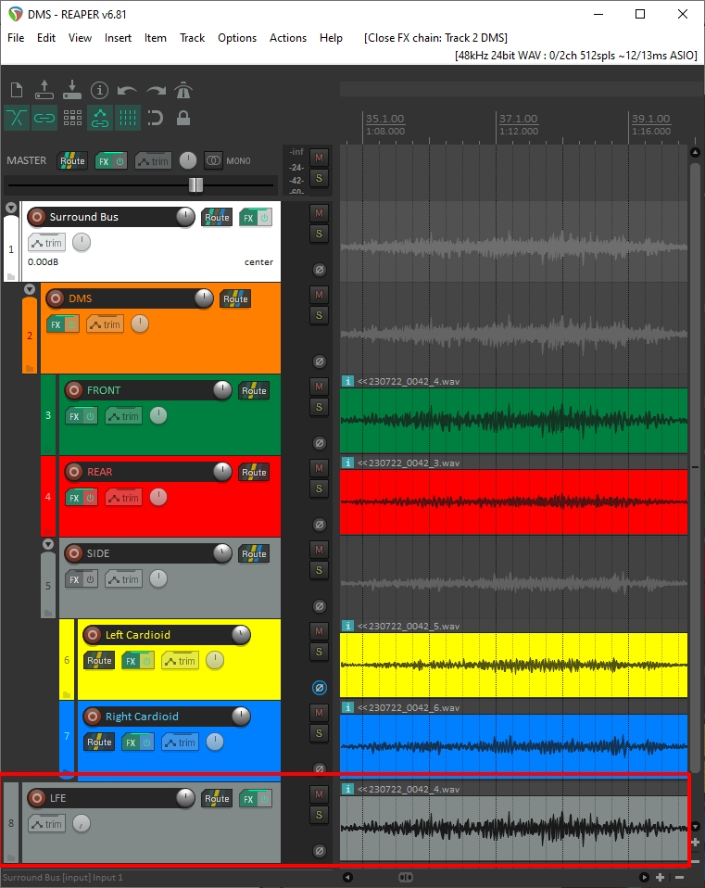Click the horizontal scroll left arrow
The width and height of the screenshot is (705, 888).
point(348,877)
